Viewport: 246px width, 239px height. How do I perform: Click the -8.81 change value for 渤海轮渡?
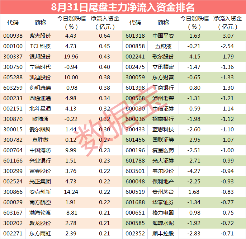[71, 212]
